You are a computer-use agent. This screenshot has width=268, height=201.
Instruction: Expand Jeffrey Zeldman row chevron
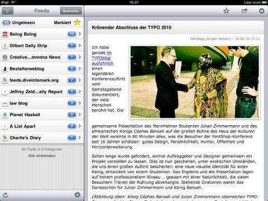pyautogui.click(x=80, y=92)
